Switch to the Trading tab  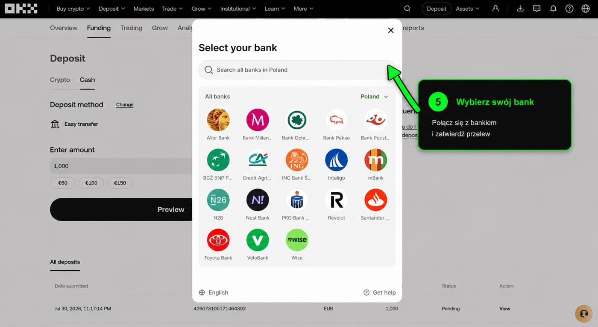131,28
